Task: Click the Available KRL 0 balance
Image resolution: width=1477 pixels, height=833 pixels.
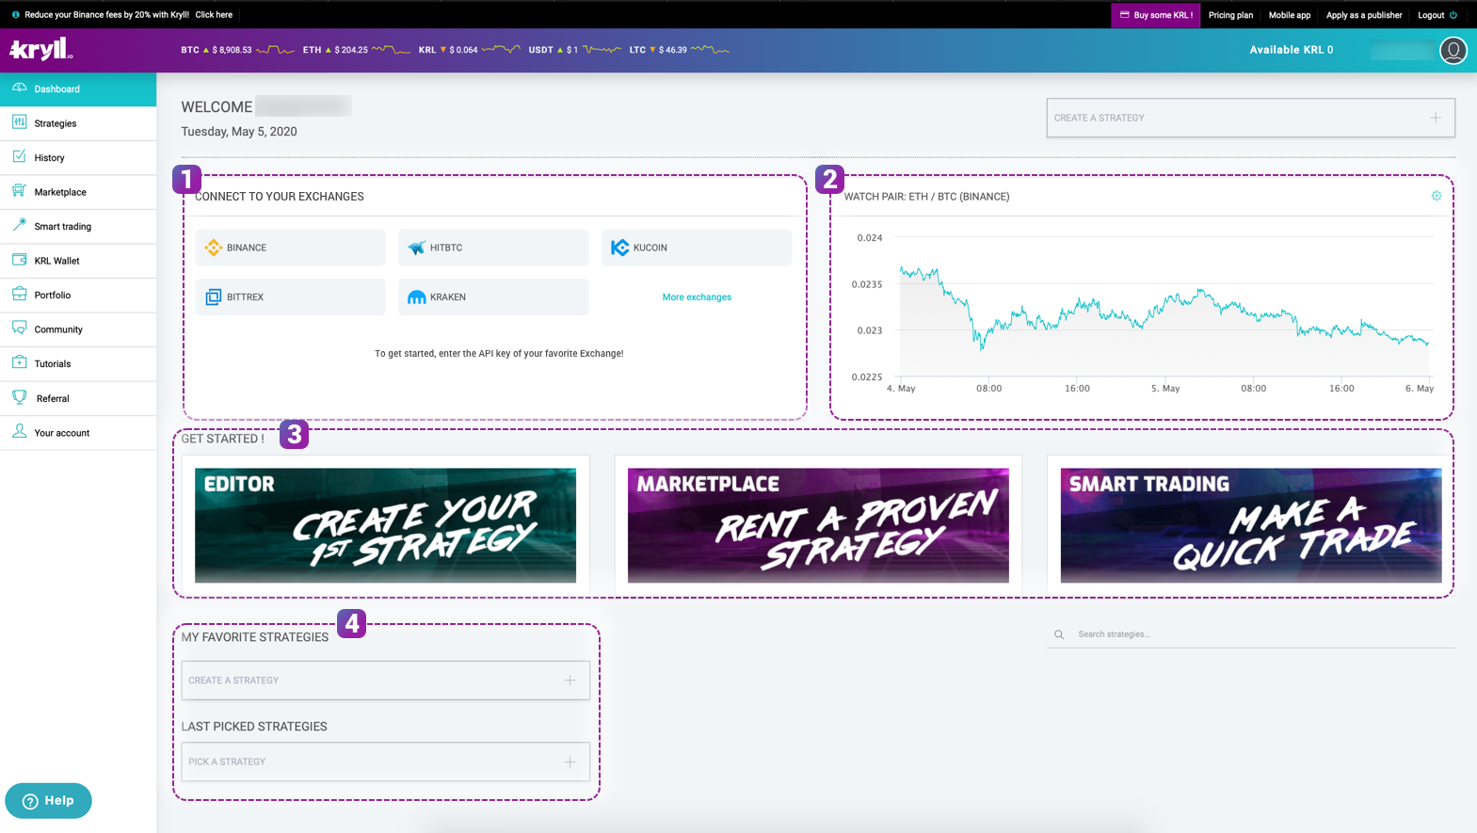Action: coord(1292,50)
